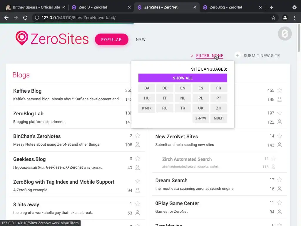Open the browser profile icon

[x=285, y=18]
